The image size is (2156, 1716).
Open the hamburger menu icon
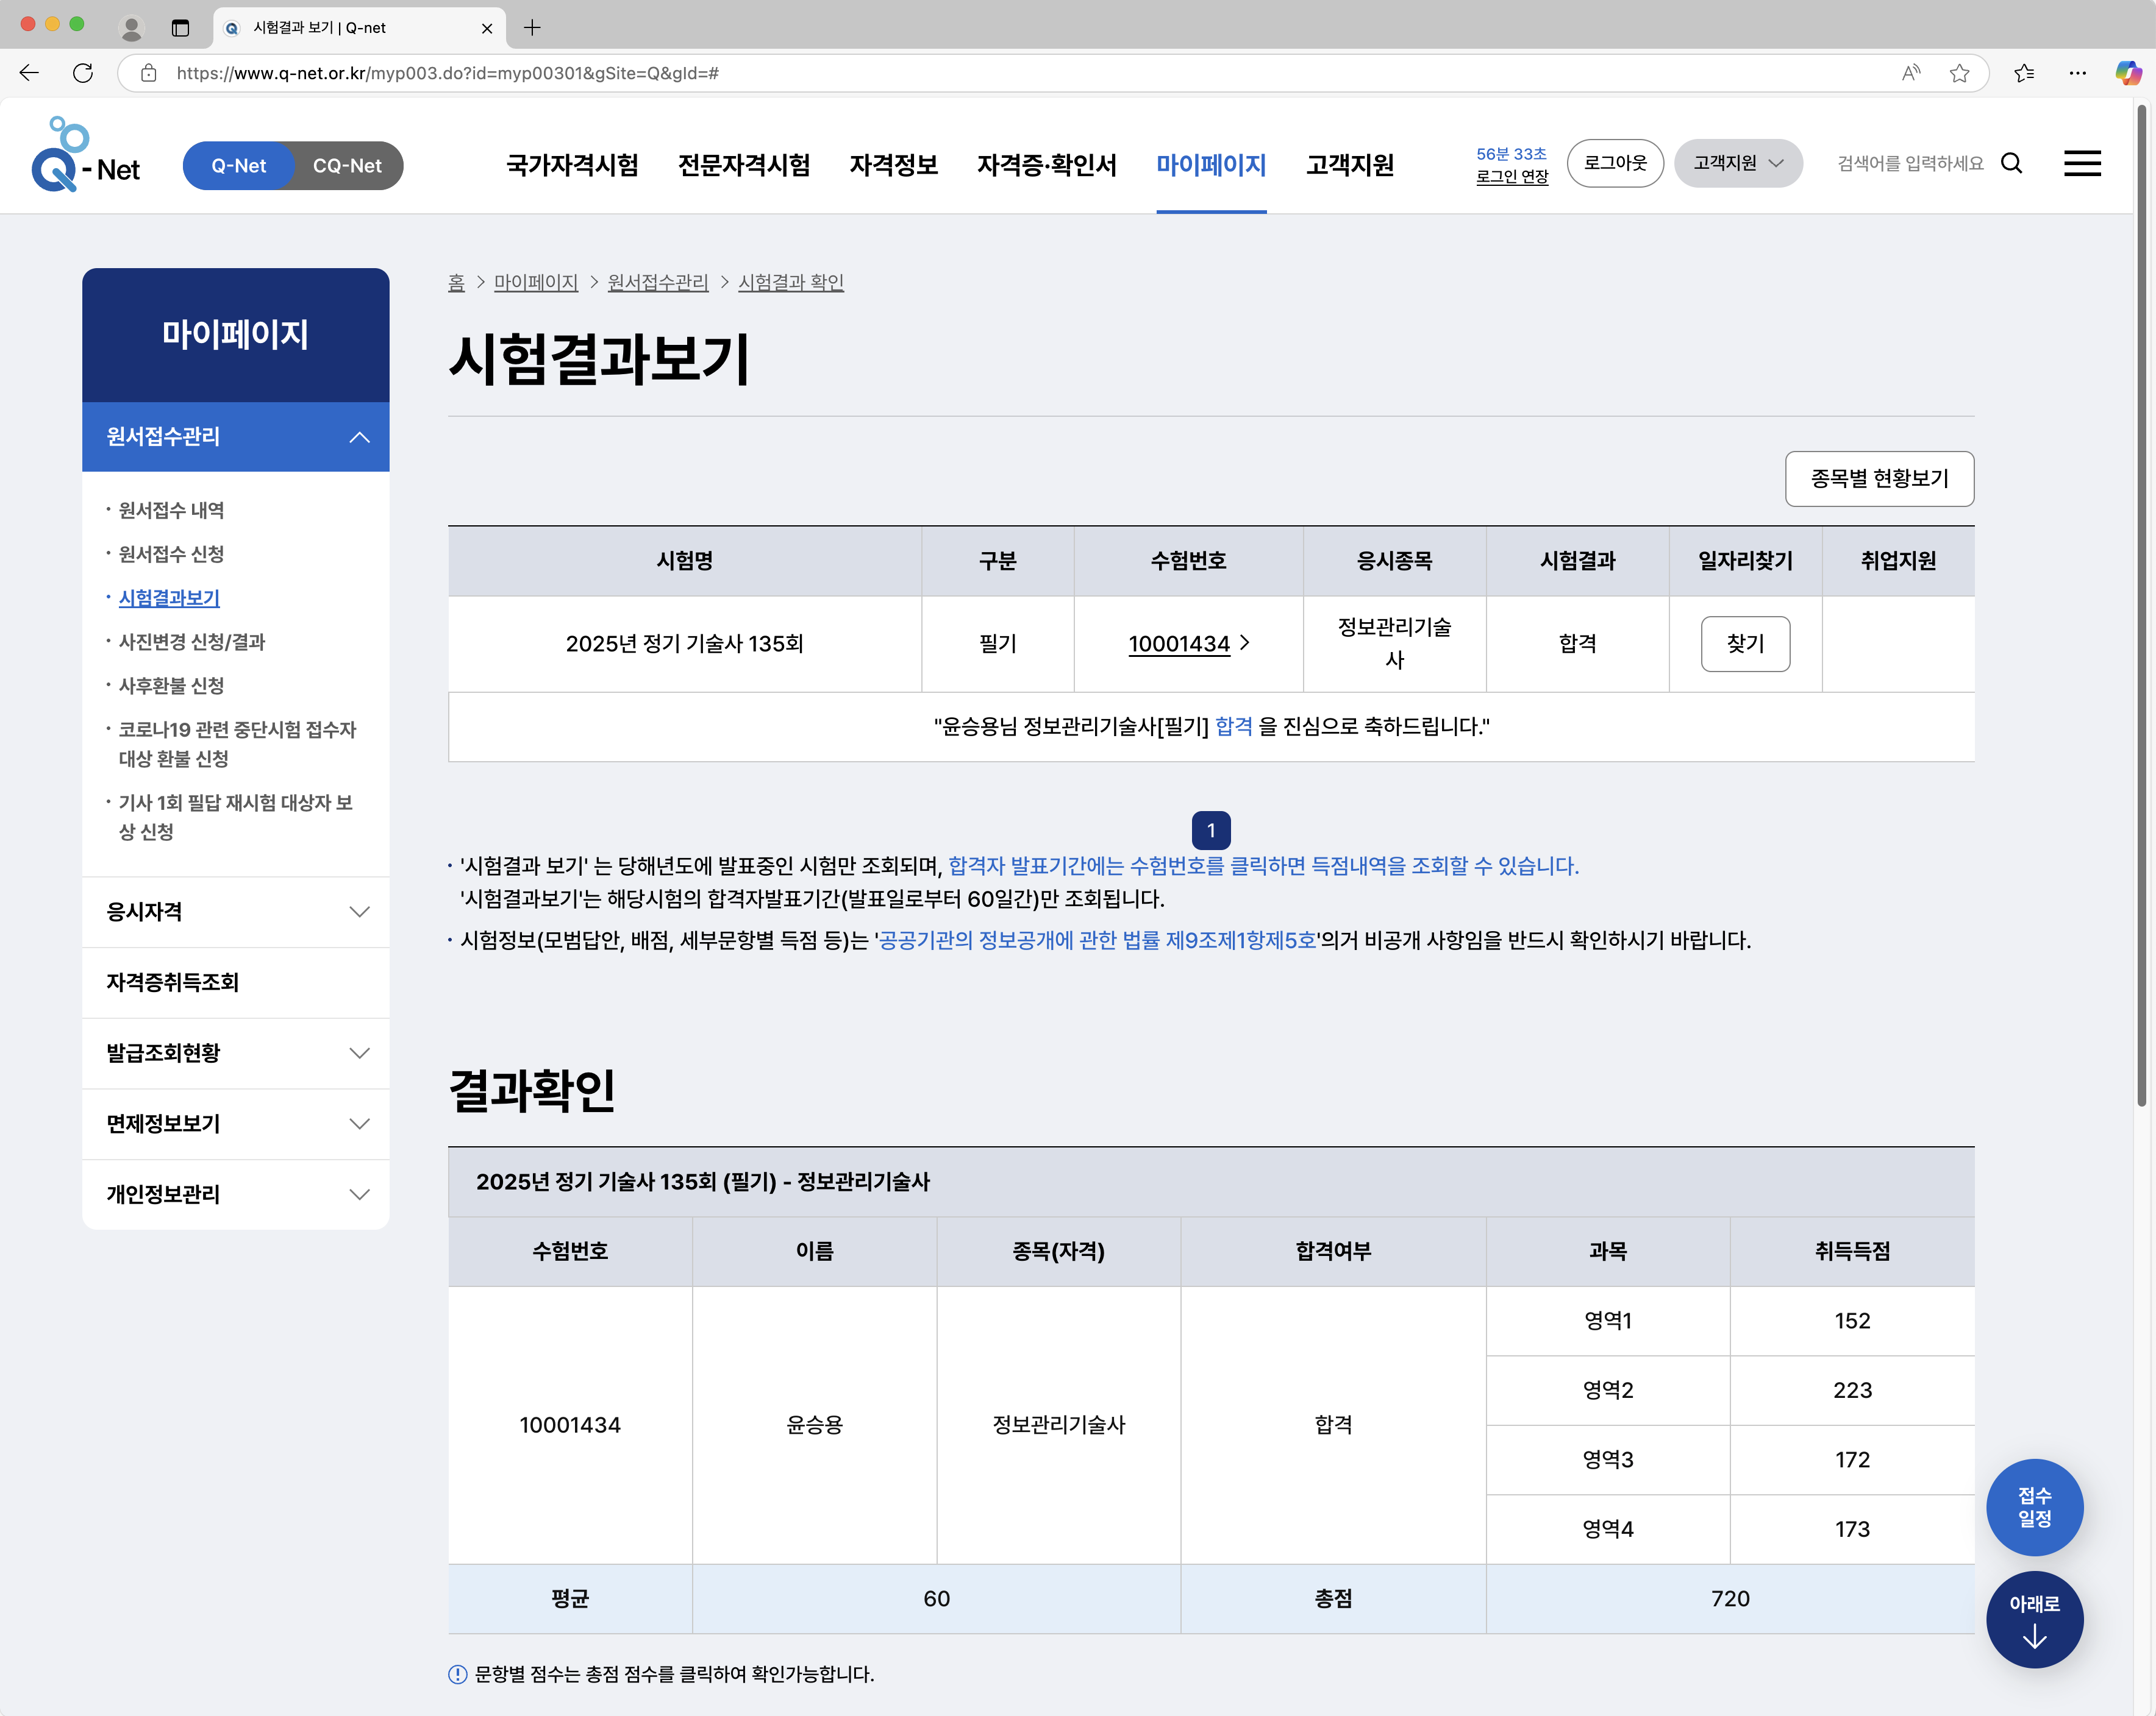tap(2082, 164)
